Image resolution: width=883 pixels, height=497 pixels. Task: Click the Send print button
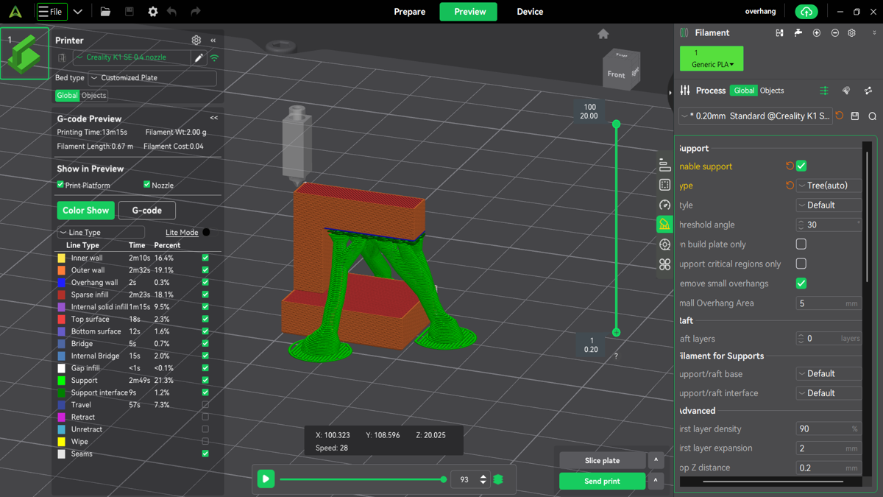(602, 481)
